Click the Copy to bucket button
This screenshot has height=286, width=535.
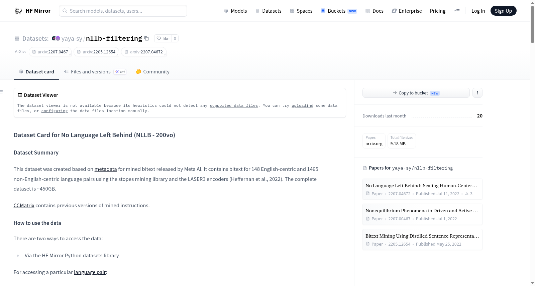pyautogui.click(x=416, y=93)
